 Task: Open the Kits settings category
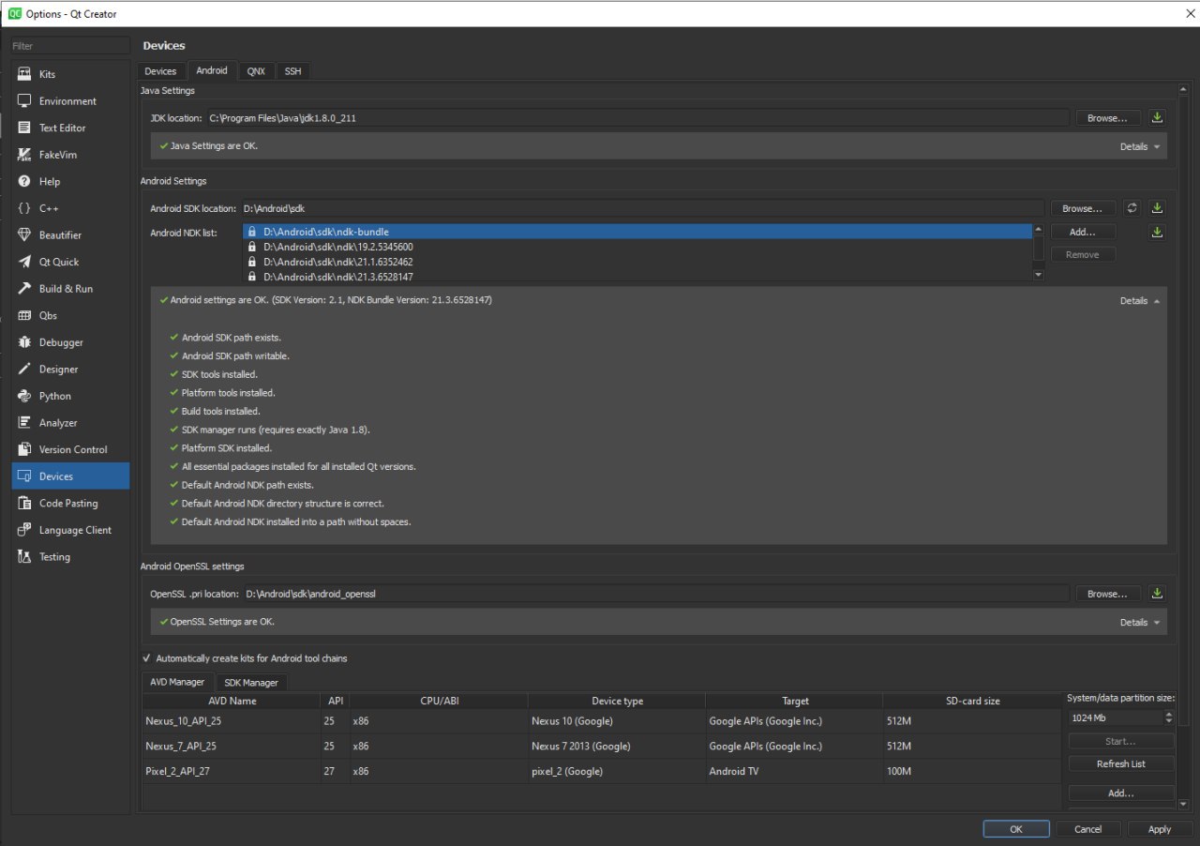pyautogui.click(x=70, y=74)
